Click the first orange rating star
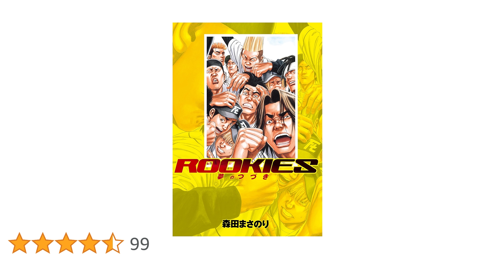Image resolution: width=495 pixels, height=259 pixels. point(19,243)
